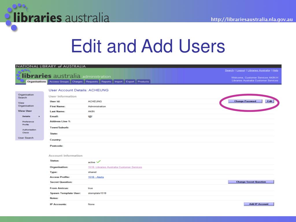Click the Change Password button
The width and height of the screenshot is (296, 222).
245,101
